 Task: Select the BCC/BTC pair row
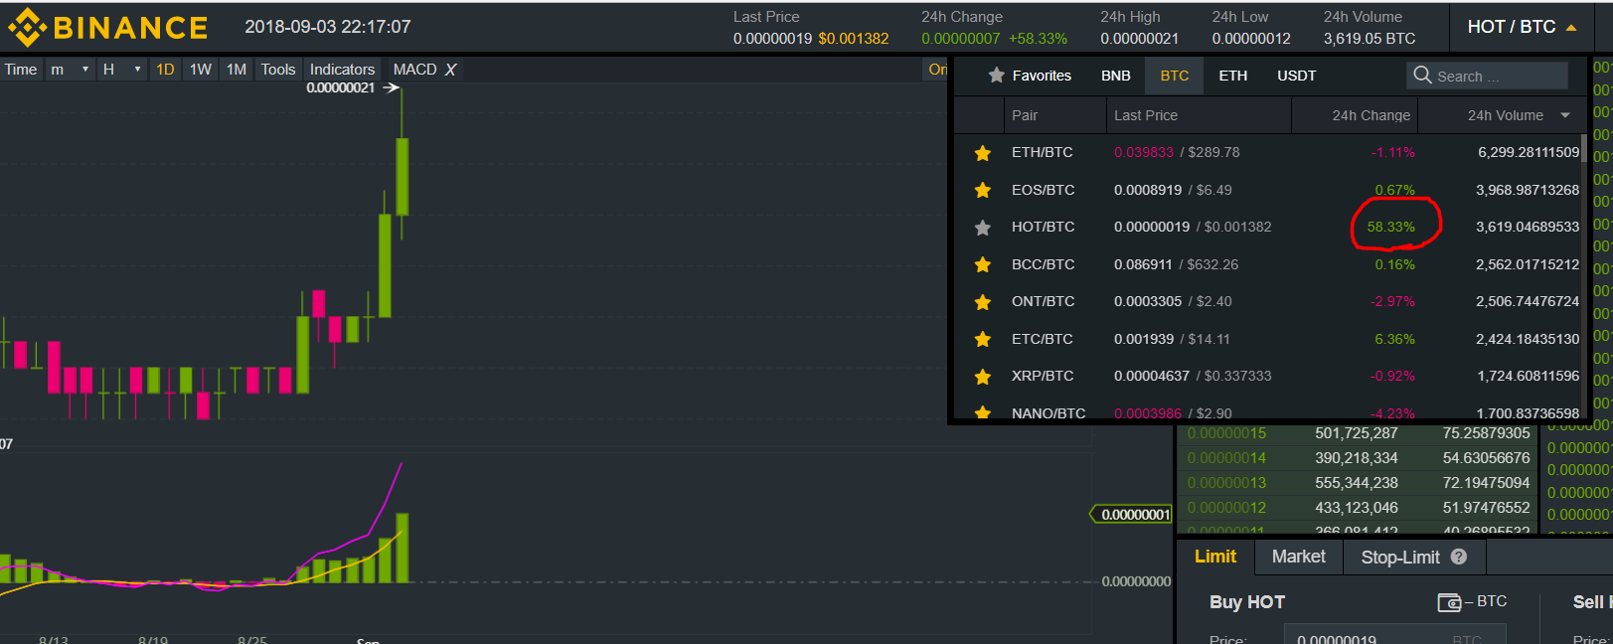pos(1268,264)
